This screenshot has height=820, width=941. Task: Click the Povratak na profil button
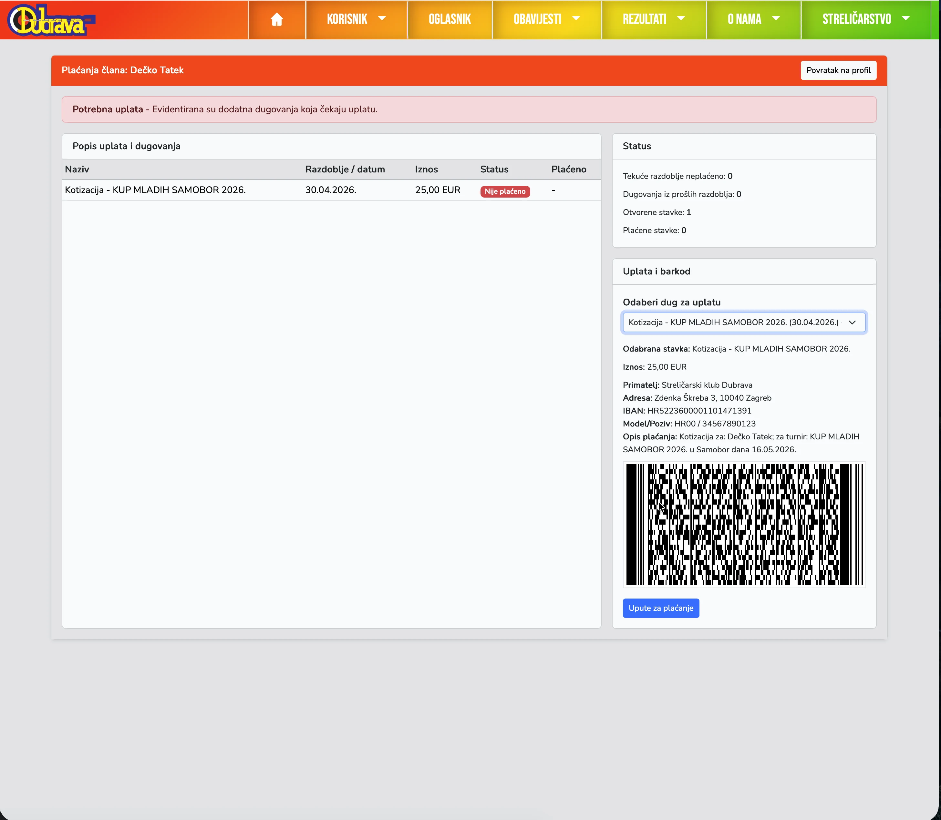[x=838, y=70]
